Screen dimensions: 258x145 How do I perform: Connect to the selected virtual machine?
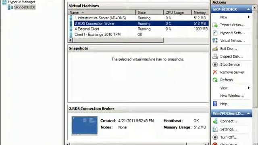pyautogui.click(x=229, y=121)
